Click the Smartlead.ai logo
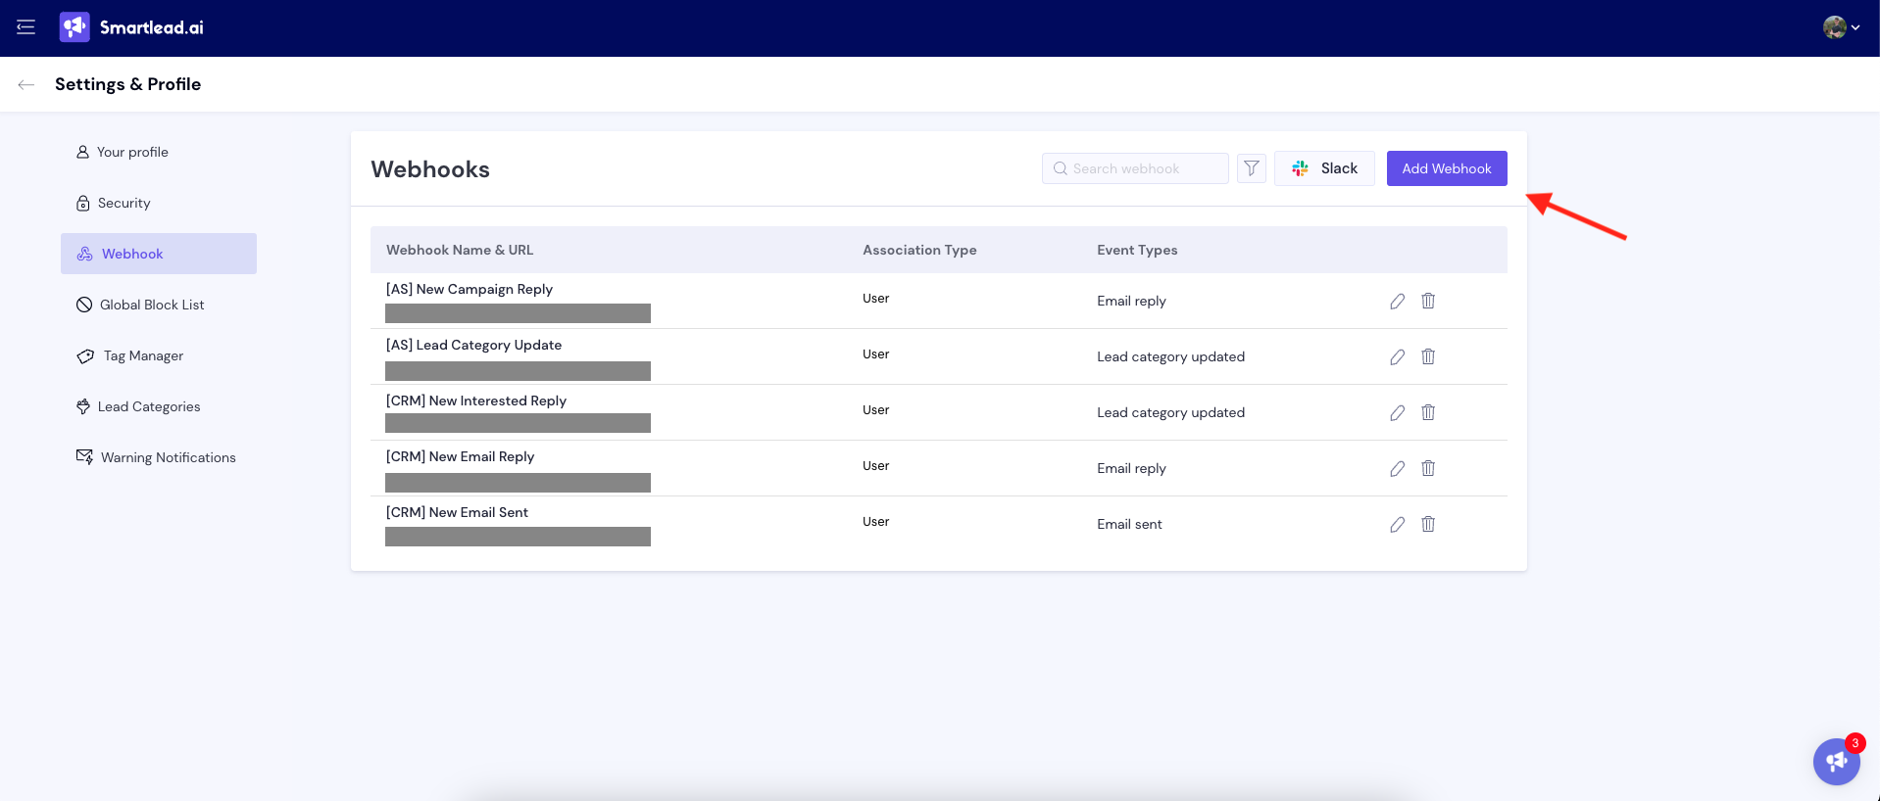 tap(131, 27)
